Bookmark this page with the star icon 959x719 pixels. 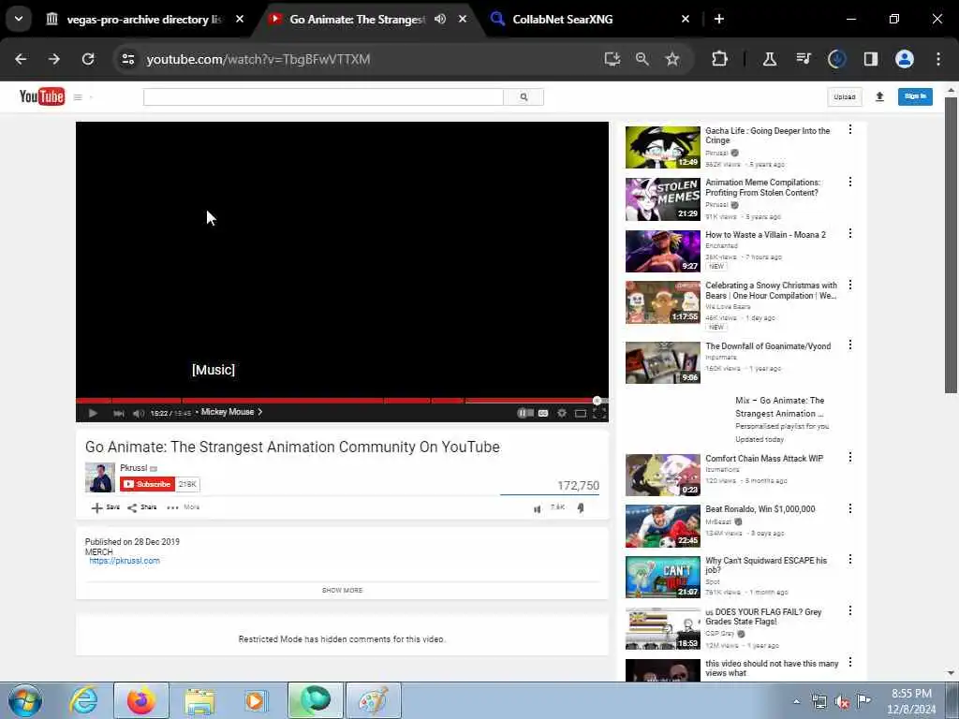[x=672, y=59]
